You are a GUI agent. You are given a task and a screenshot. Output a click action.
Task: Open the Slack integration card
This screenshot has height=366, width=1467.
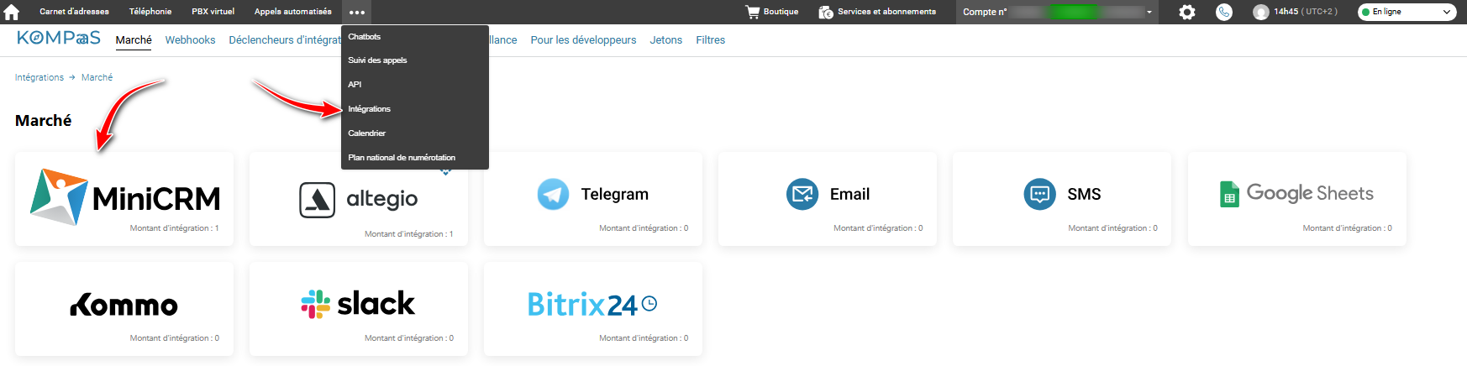tap(359, 309)
